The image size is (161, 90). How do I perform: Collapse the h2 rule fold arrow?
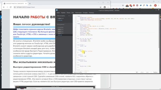pyautogui.click(x=77, y=65)
